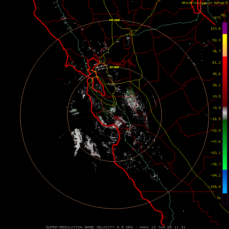The height and width of the screenshot is (229, 229).
Task: Select the 30.1 scale value
Action: coord(217,85)
